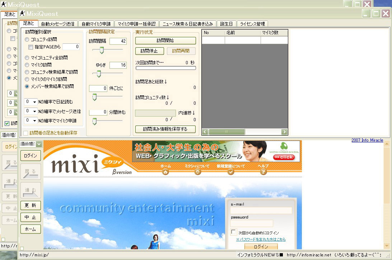392x260 pixels.
Task: Click the ログイン button in left sidebar
Action: point(31,156)
